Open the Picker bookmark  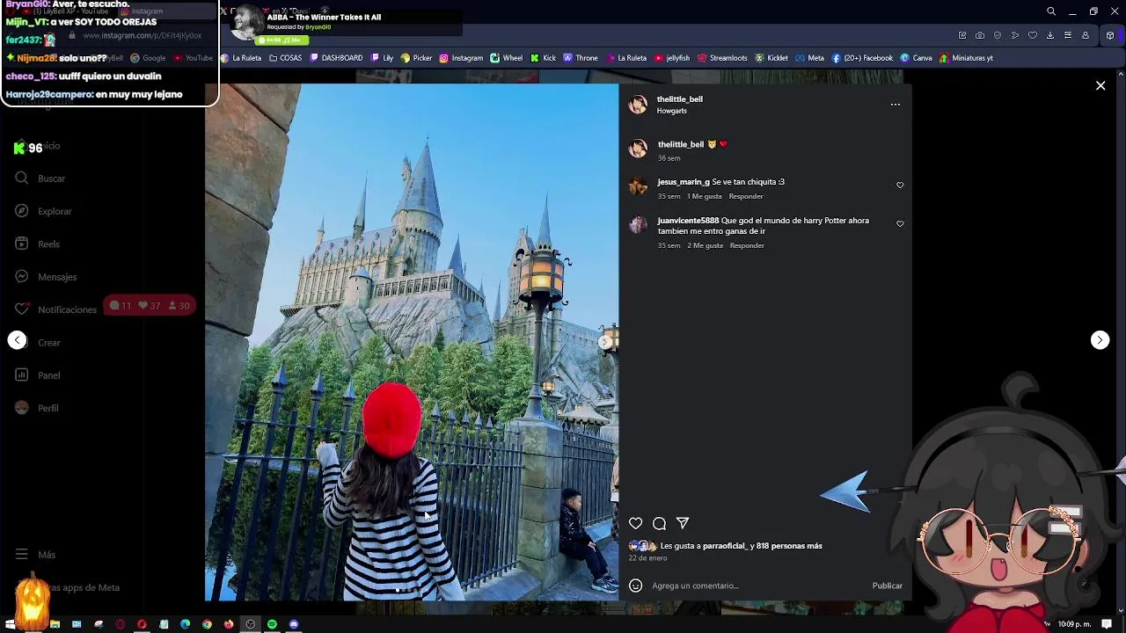click(416, 58)
